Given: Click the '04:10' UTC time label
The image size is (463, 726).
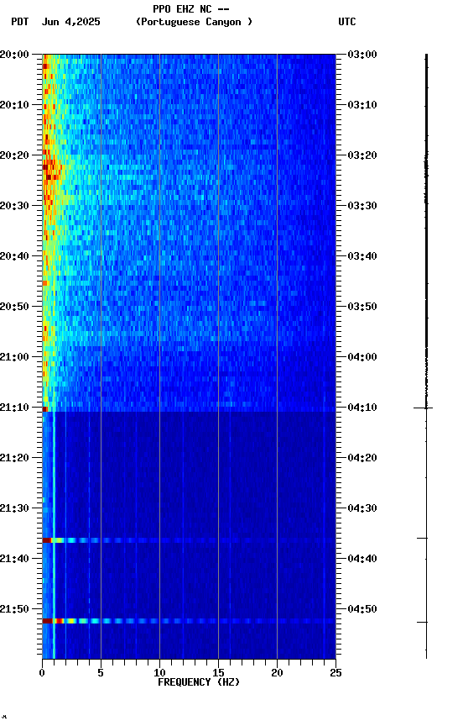Looking at the screenshot, I should [x=362, y=408].
